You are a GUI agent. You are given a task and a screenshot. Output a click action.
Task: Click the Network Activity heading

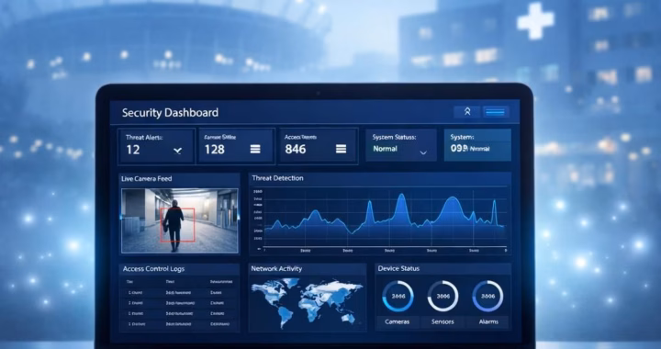pos(276,268)
